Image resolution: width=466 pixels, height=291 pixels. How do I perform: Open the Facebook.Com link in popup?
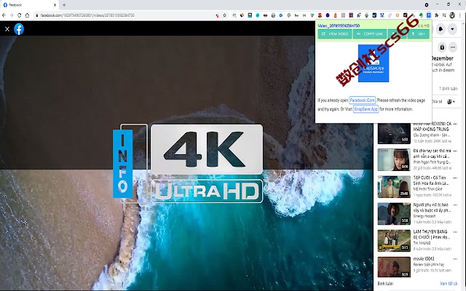[x=362, y=100]
